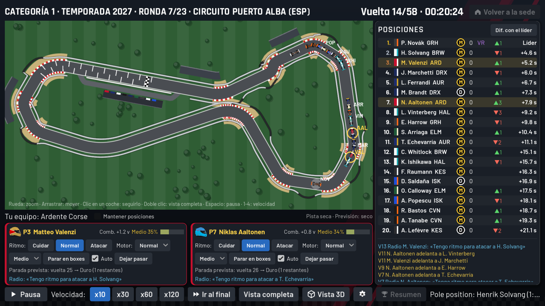This screenshot has height=306, width=545.
Task: Set Aaltonen's pace to Cuidar
Action: pos(227,245)
